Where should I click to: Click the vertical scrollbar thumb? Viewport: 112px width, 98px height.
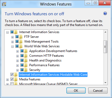105,47
